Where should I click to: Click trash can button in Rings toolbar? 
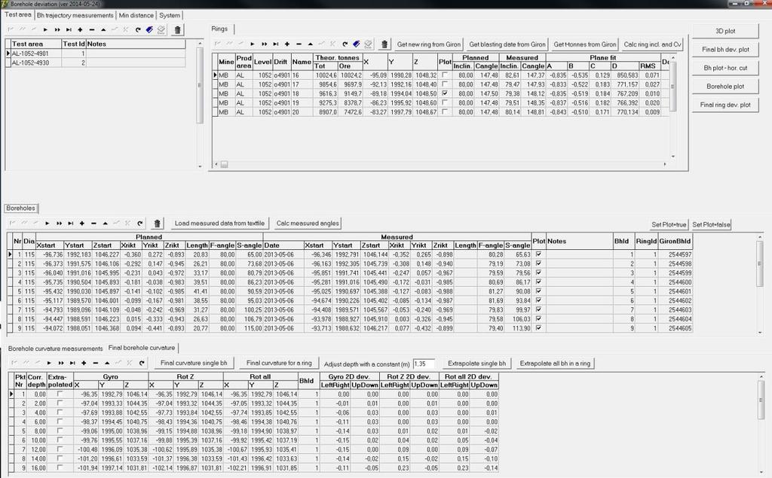pos(384,44)
